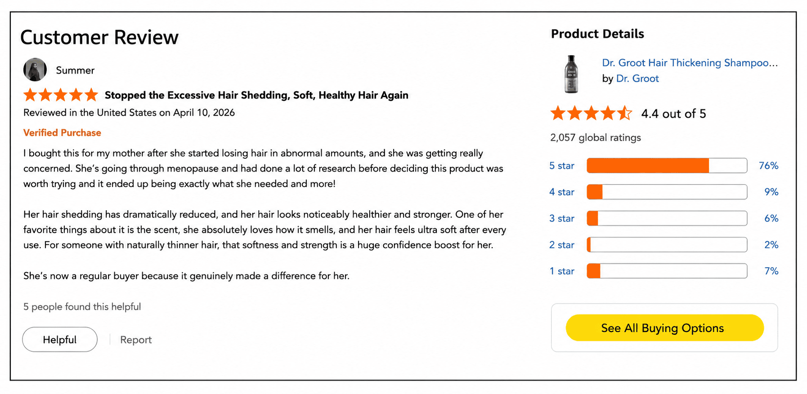This screenshot has width=807, height=394.
Task: Click See All Buying Options button
Action: click(664, 328)
